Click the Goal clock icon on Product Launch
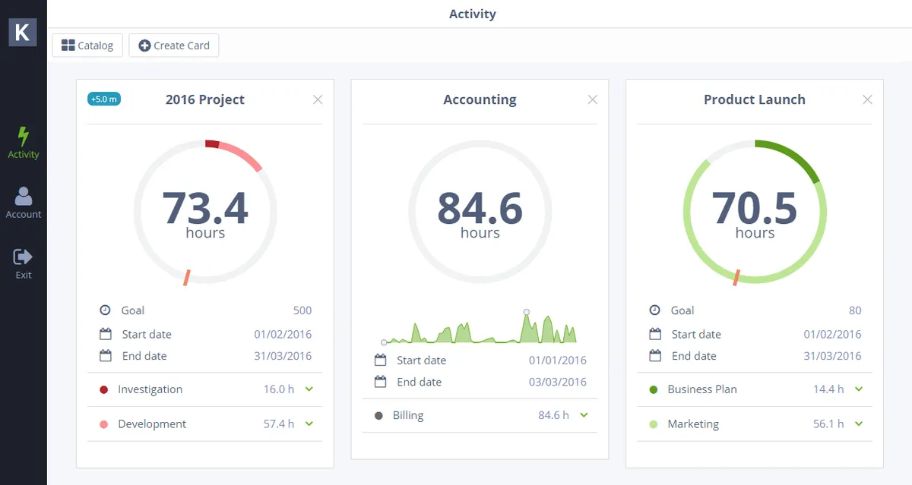Image resolution: width=912 pixels, height=485 pixels. tap(655, 310)
